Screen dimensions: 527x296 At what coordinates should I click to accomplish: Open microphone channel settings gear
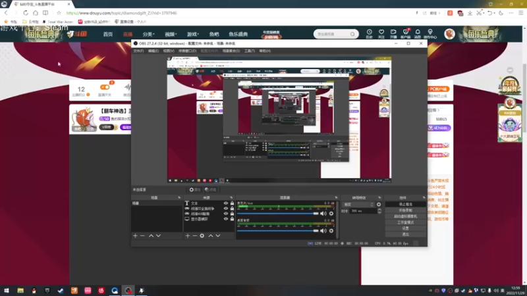331,213
